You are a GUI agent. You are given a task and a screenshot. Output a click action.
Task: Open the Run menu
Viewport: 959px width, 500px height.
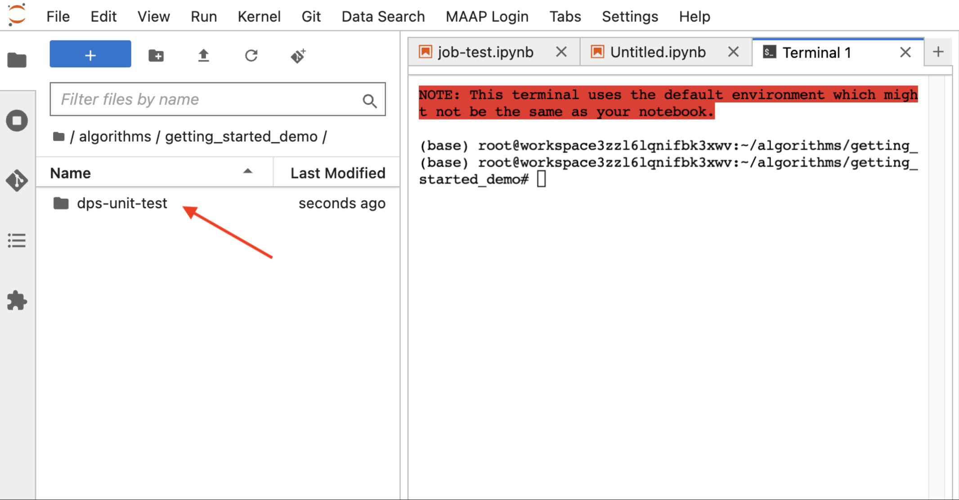(x=204, y=17)
